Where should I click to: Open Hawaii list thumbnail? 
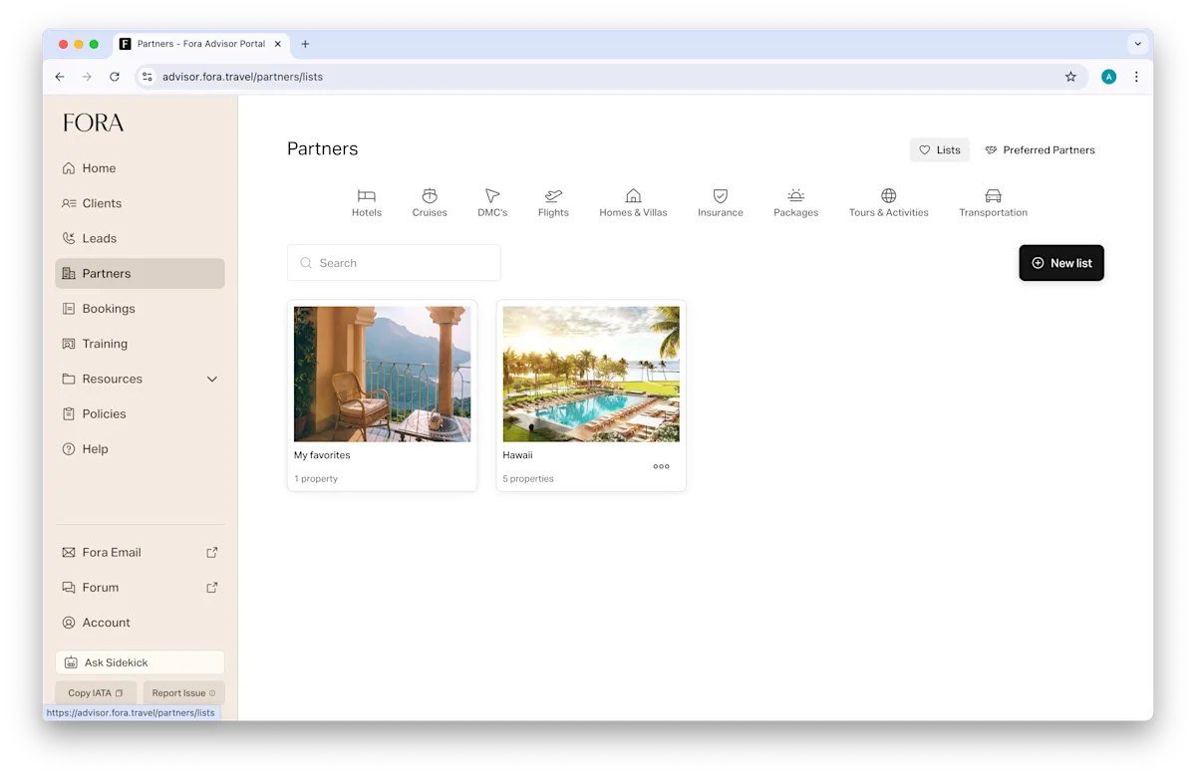tap(591, 374)
